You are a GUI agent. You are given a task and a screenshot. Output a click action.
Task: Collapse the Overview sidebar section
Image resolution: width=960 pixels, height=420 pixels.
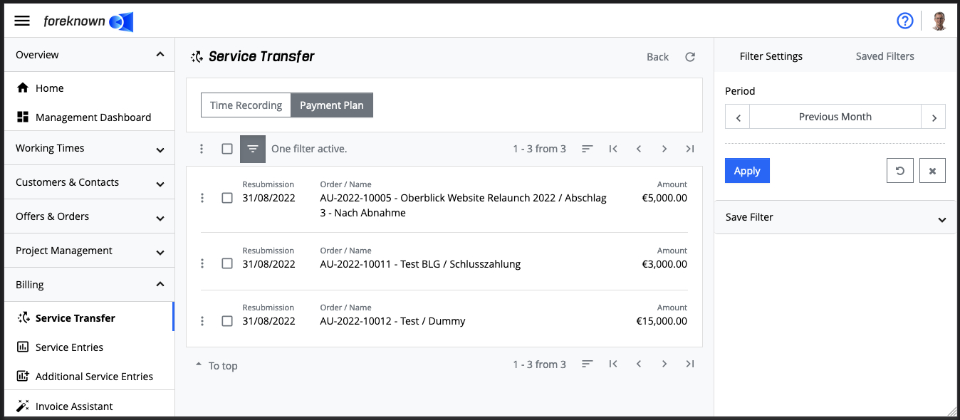pos(89,55)
